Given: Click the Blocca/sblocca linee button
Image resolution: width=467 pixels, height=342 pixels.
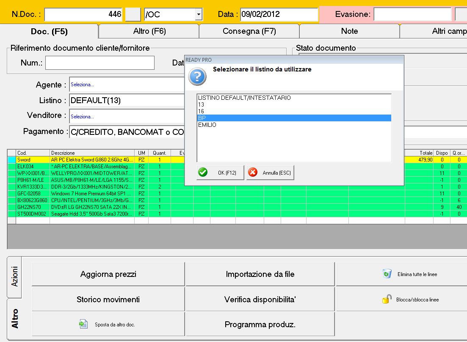Looking at the screenshot, I should click(x=401, y=299).
